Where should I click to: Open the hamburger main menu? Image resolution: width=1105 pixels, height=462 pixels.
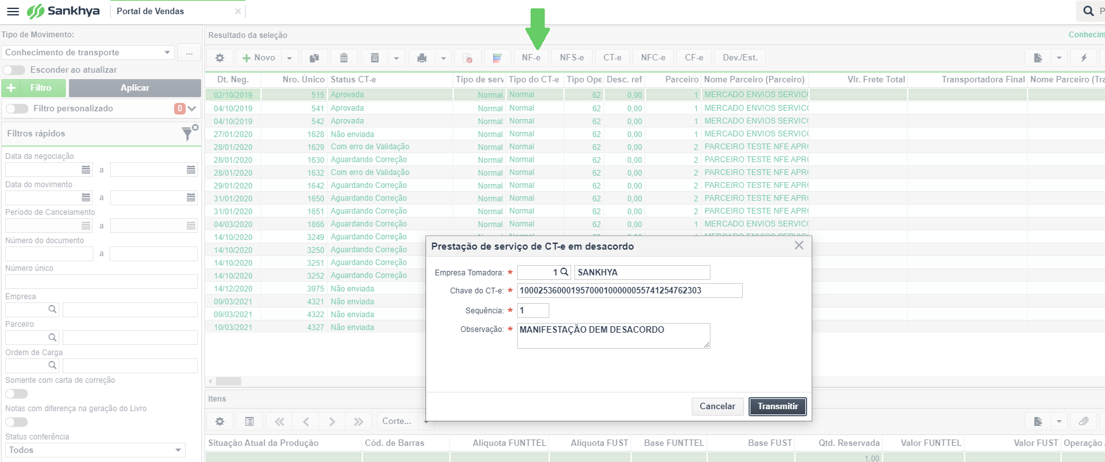click(x=12, y=11)
